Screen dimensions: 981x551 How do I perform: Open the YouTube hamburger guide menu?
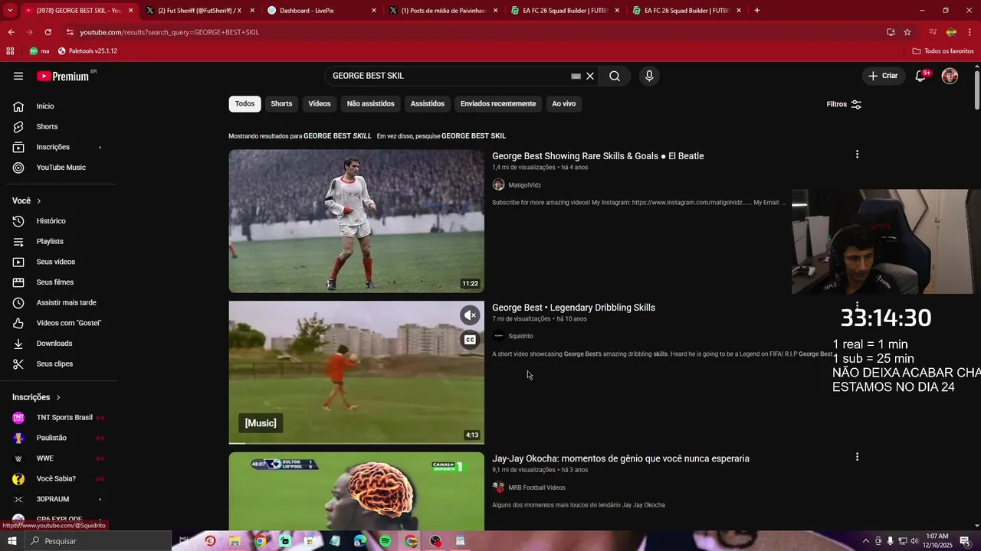coord(18,76)
